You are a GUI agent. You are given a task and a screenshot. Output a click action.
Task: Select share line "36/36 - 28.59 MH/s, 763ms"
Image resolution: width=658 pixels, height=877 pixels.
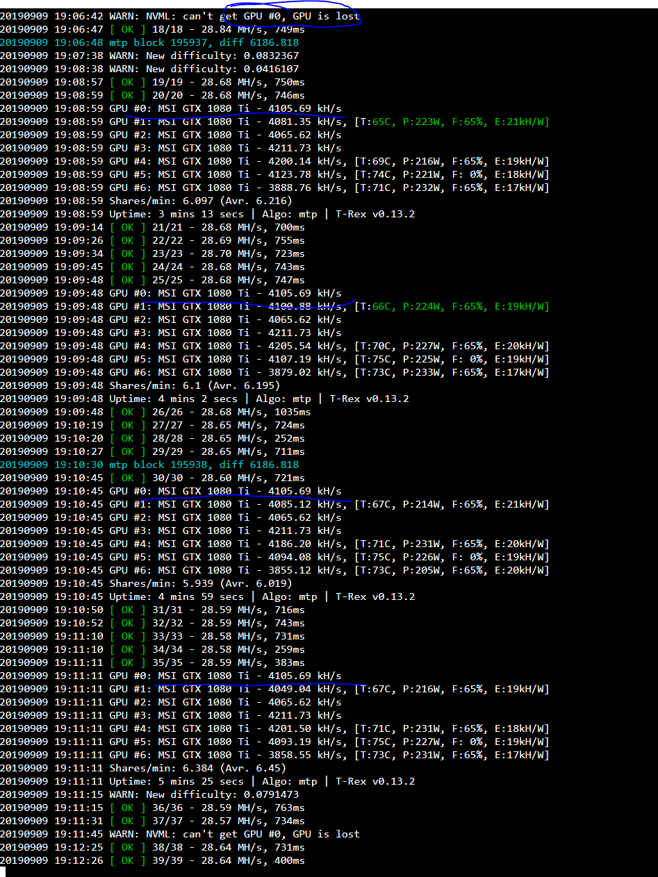[152, 808]
